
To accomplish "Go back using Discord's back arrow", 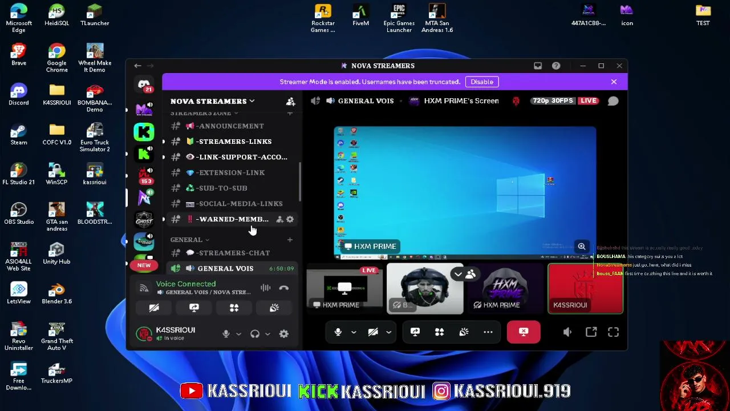I will coord(137,66).
